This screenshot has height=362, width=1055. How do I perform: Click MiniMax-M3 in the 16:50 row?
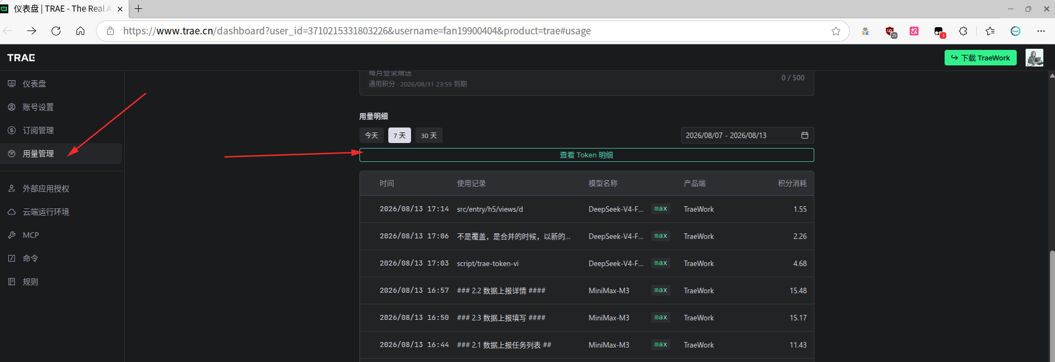[609, 318]
